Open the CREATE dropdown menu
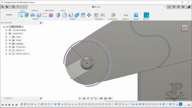192x108 pixels. (36, 19)
